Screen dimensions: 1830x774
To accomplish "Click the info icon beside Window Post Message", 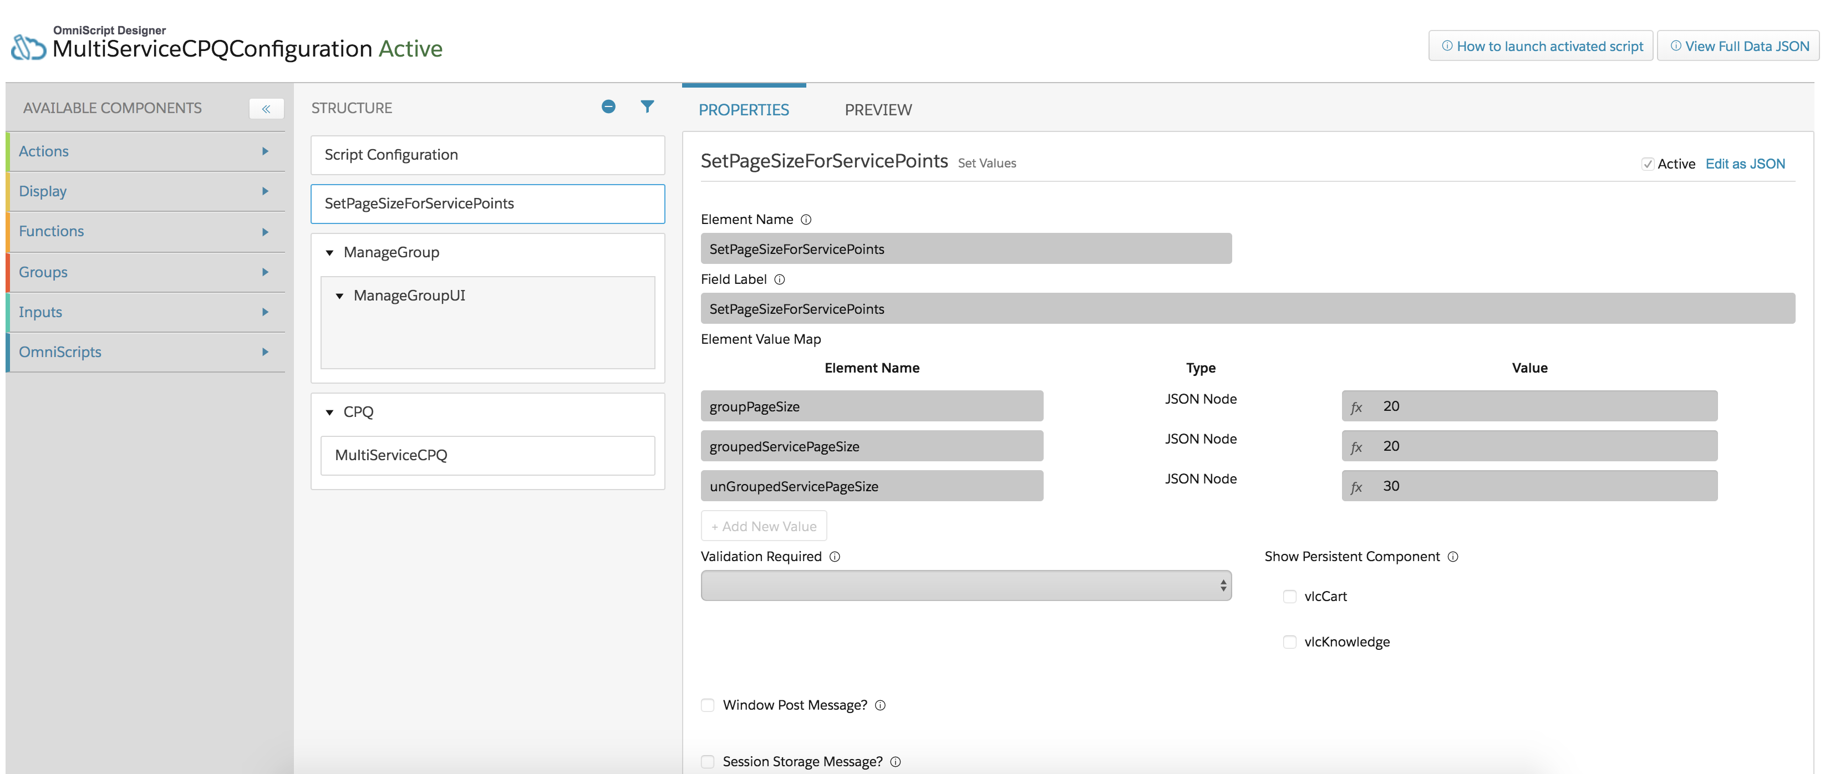I will [880, 705].
